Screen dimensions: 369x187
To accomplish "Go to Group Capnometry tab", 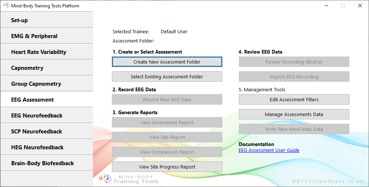I will tap(46, 84).
